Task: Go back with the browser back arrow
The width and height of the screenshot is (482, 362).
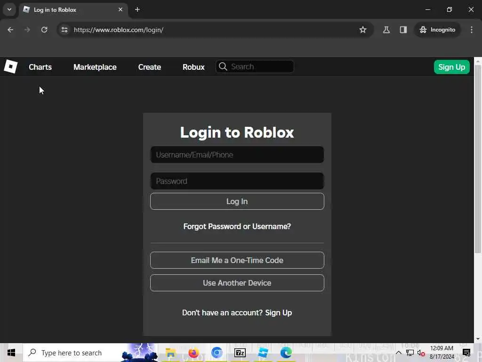Action: pyautogui.click(x=10, y=30)
